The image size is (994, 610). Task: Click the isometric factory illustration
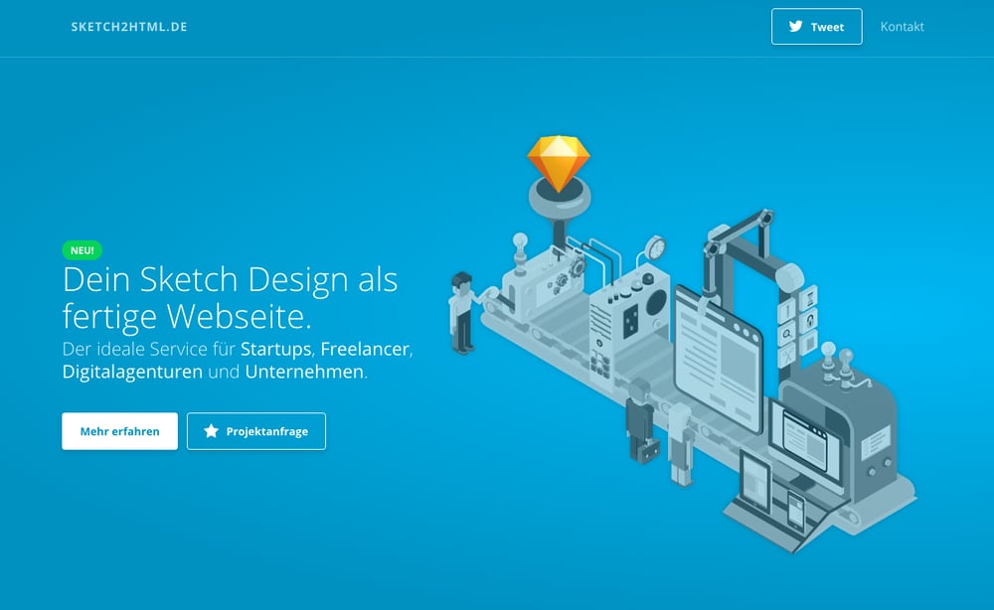coord(682,344)
